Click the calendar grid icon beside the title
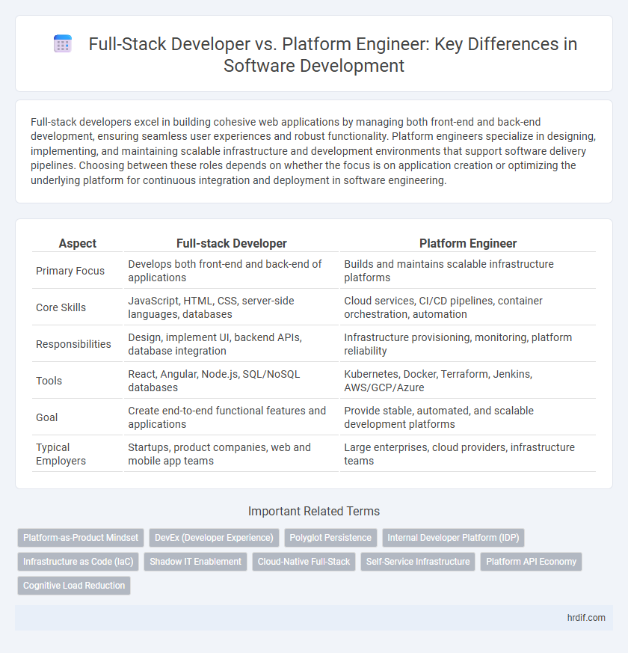The height and width of the screenshot is (653, 628). tap(63, 44)
